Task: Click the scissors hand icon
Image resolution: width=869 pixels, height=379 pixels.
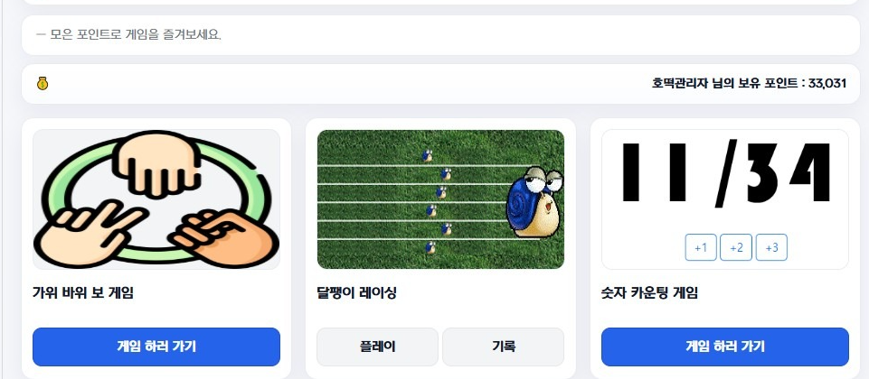Action: click(89, 234)
